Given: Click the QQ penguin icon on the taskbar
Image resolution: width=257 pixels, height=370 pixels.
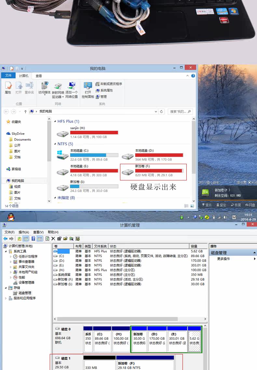Looking at the screenshot, I should (x=11, y=217).
